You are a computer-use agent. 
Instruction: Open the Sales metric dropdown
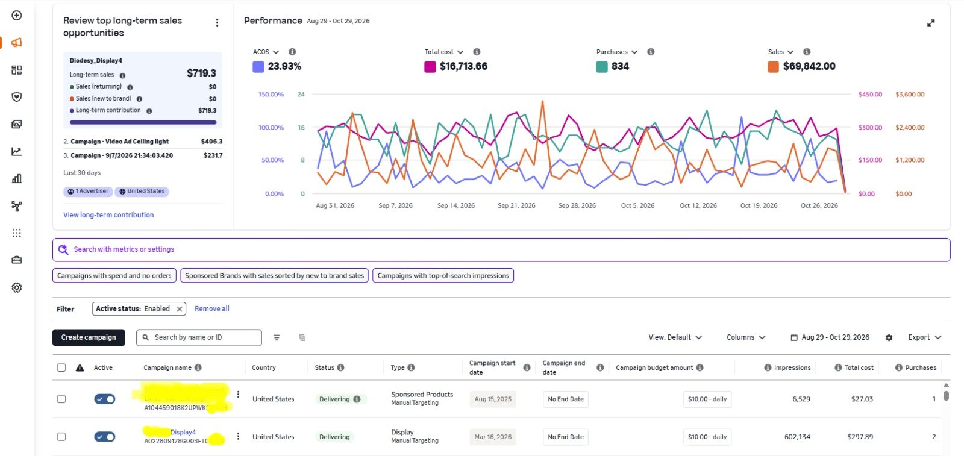(x=781, y=52)
